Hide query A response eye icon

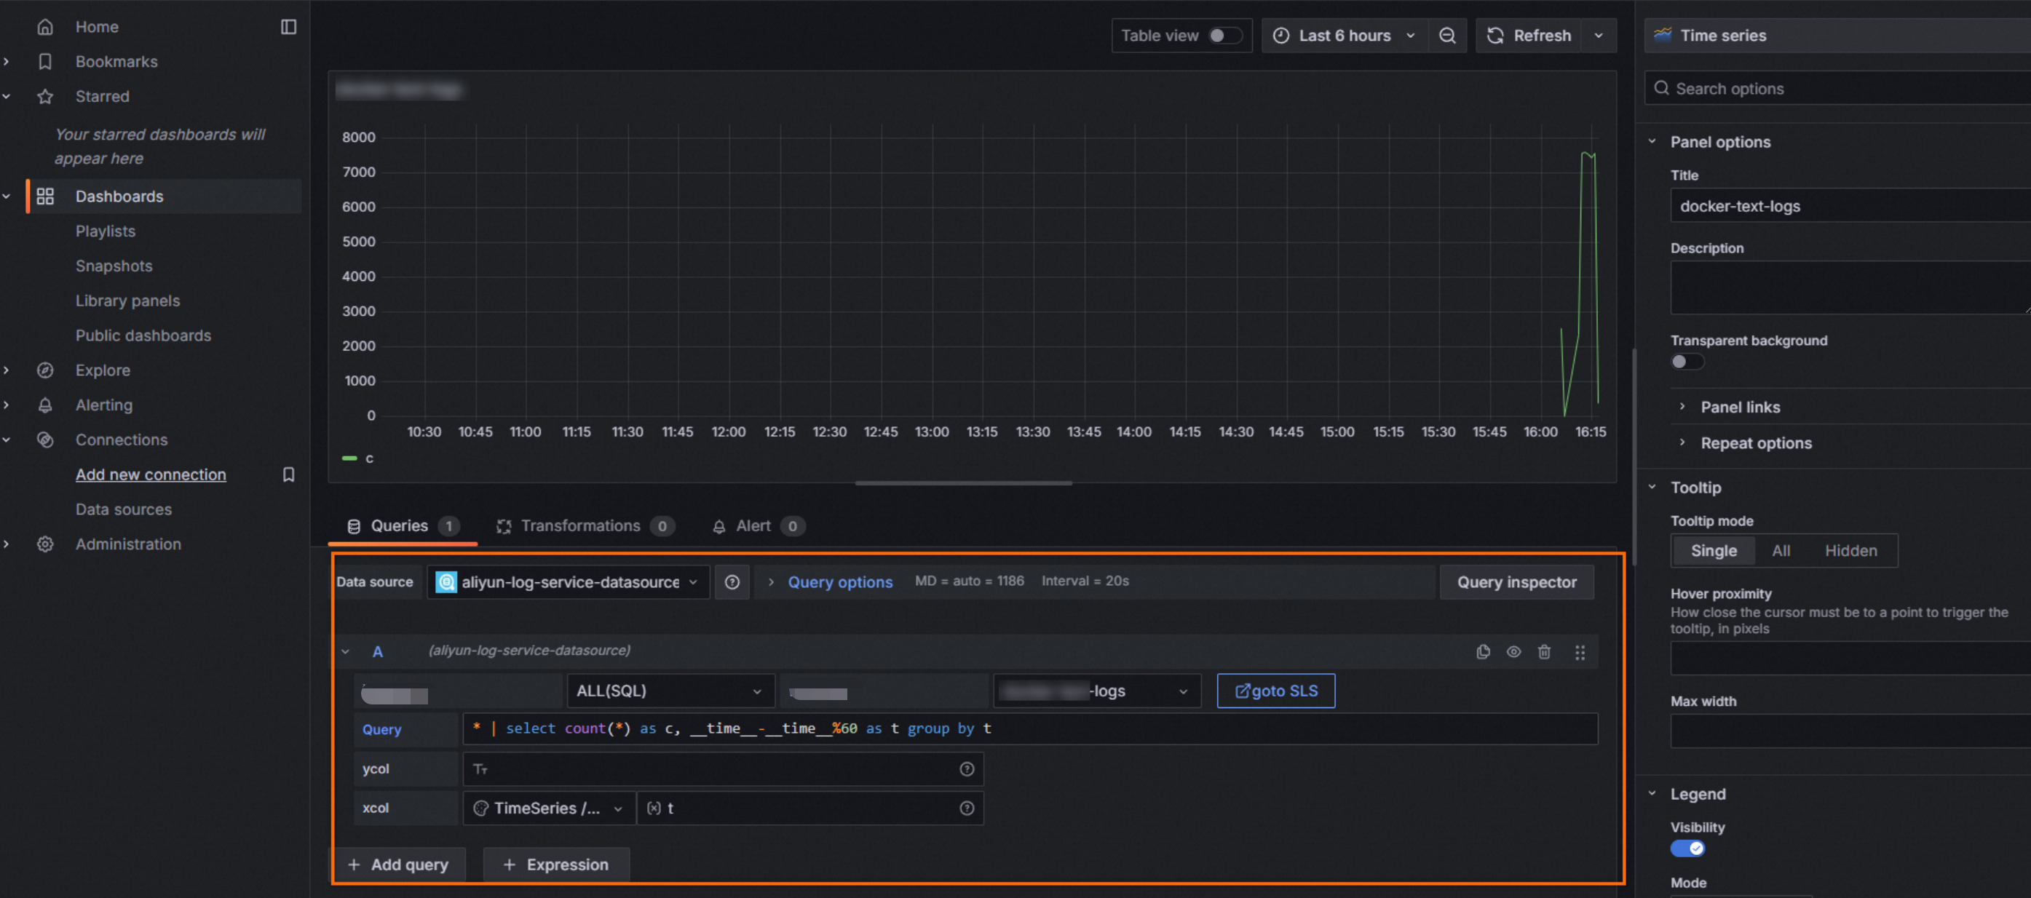coord(1513,651)
